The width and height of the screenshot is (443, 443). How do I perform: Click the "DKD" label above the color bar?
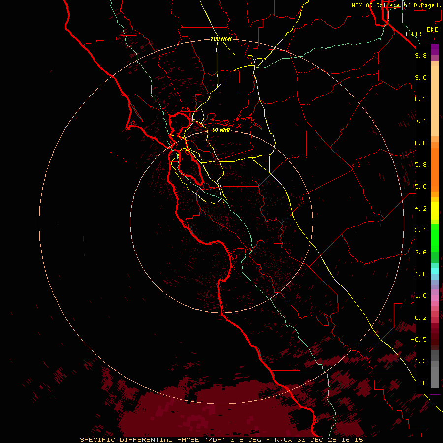(433, 30)
